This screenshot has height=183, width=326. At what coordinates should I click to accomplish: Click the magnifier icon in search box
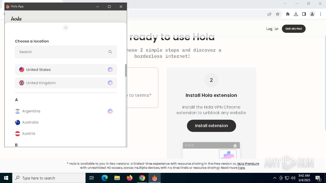(110, 52)
